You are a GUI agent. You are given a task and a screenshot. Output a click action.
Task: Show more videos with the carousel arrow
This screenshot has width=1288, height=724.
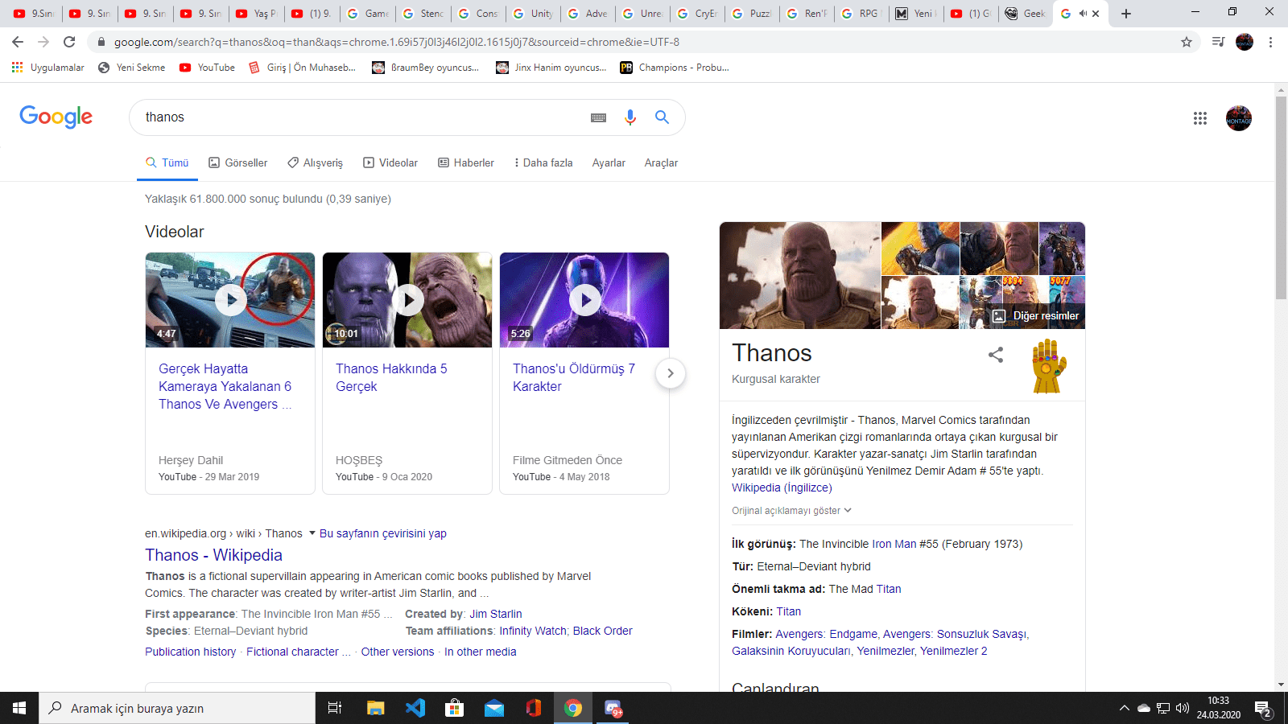tap(671, 373)
